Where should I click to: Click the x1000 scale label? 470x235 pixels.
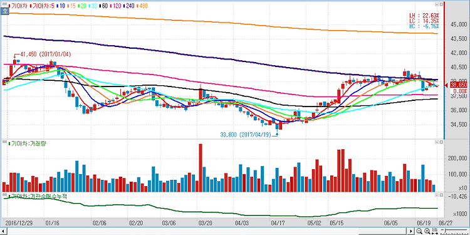[459, 214]
